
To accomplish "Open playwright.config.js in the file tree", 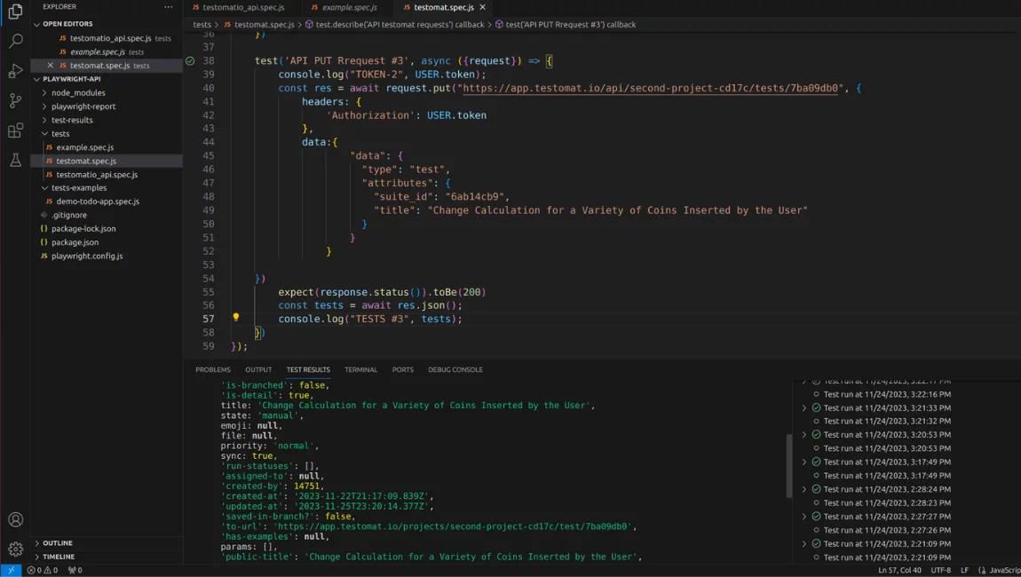I will (87, 256).
